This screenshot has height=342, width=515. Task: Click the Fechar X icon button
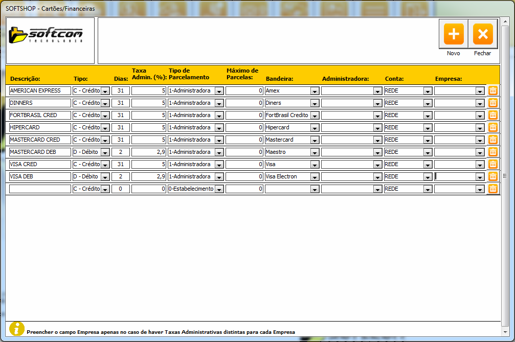pos(482,34)
